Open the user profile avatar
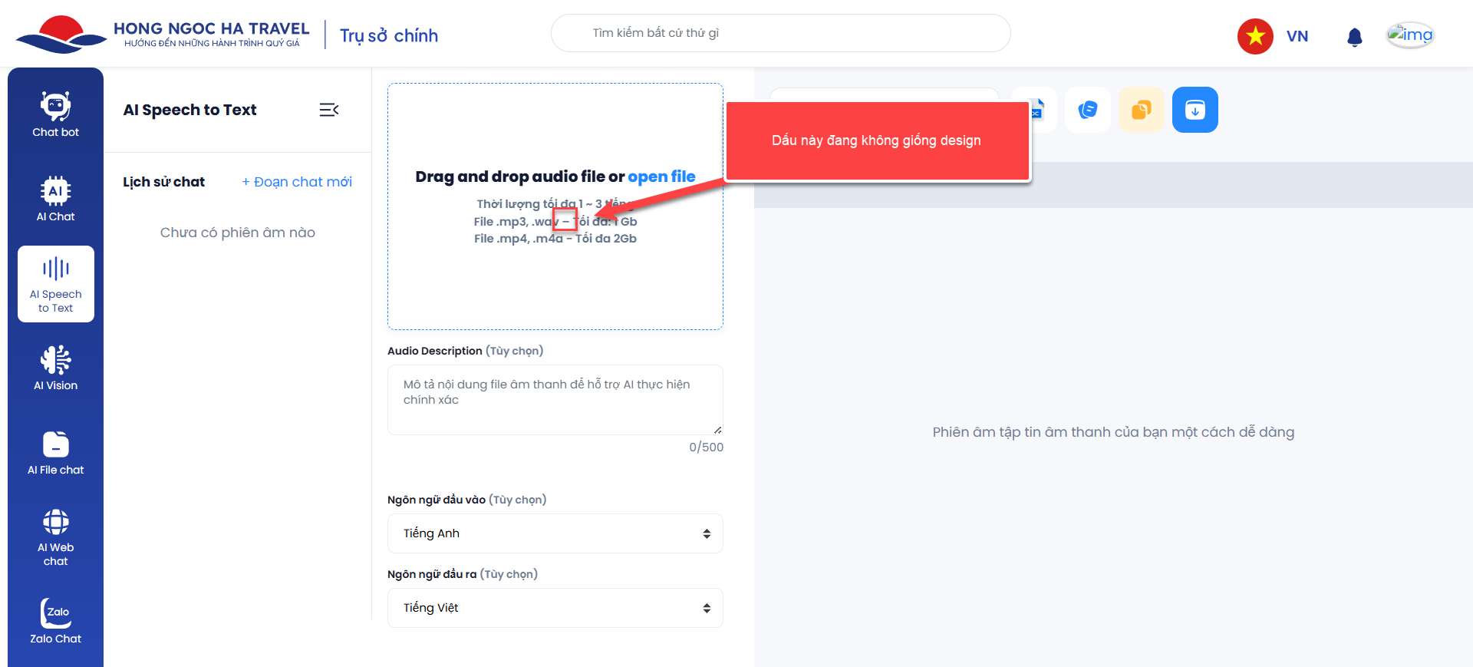 point(1409,35)
